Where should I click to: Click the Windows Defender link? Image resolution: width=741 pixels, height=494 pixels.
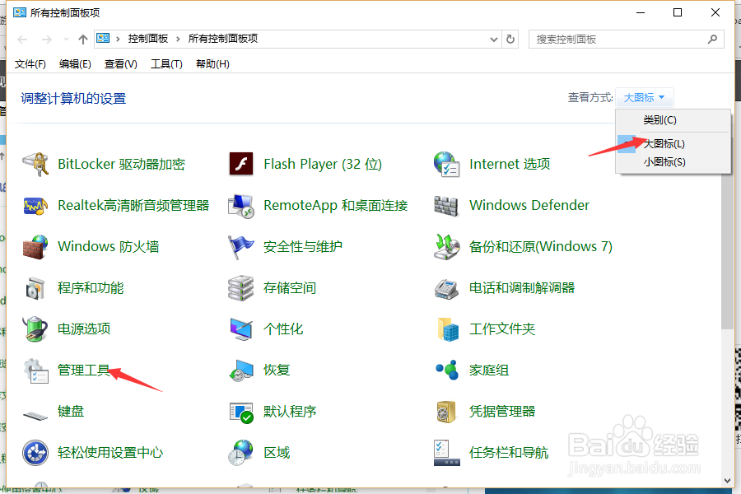point(529,205)
